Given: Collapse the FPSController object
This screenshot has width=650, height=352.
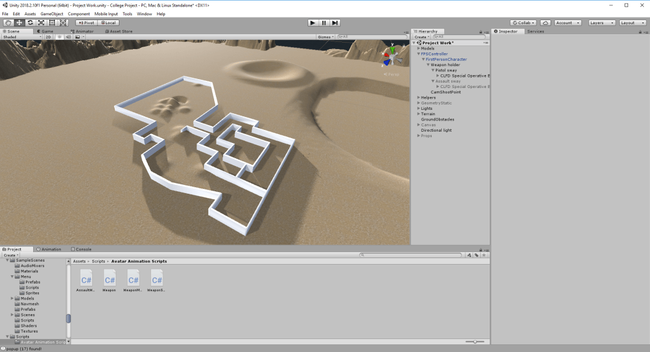Looking at the screenshot, I should click(x=419, y=54).
